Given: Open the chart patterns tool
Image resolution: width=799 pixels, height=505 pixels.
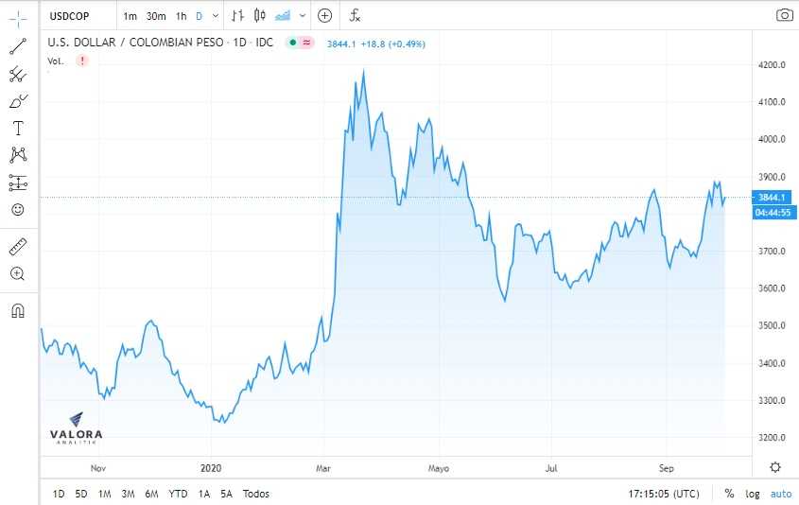Looking at the screenshot, I should click(18, 154).
